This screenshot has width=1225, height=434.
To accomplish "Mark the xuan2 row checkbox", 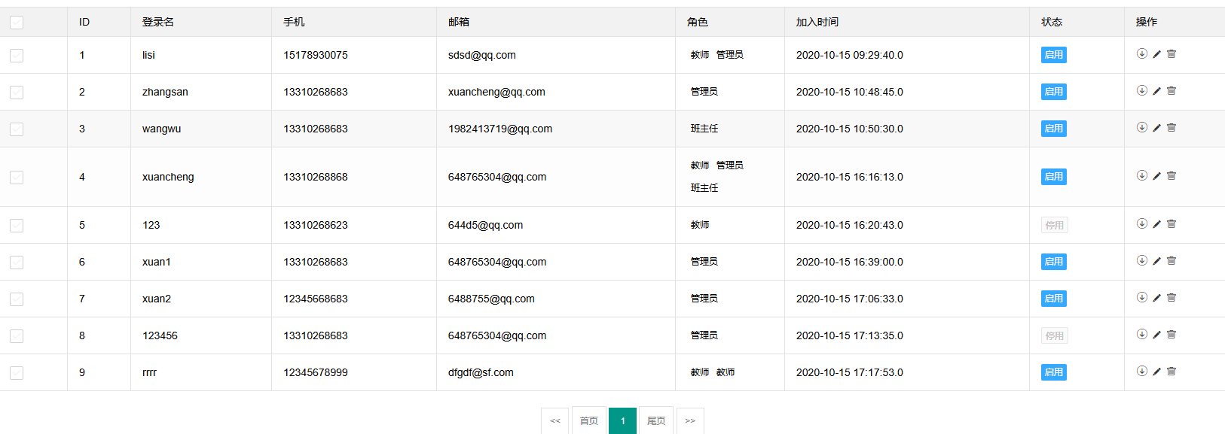I will coord(17,299).
